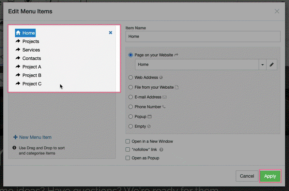The image size is (289, 191).
Task: Click the arrow icon next to Contacts
Action: click(x=18, y=58)
